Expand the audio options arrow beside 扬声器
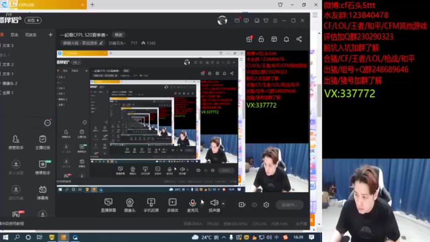 tap(223, 203)
